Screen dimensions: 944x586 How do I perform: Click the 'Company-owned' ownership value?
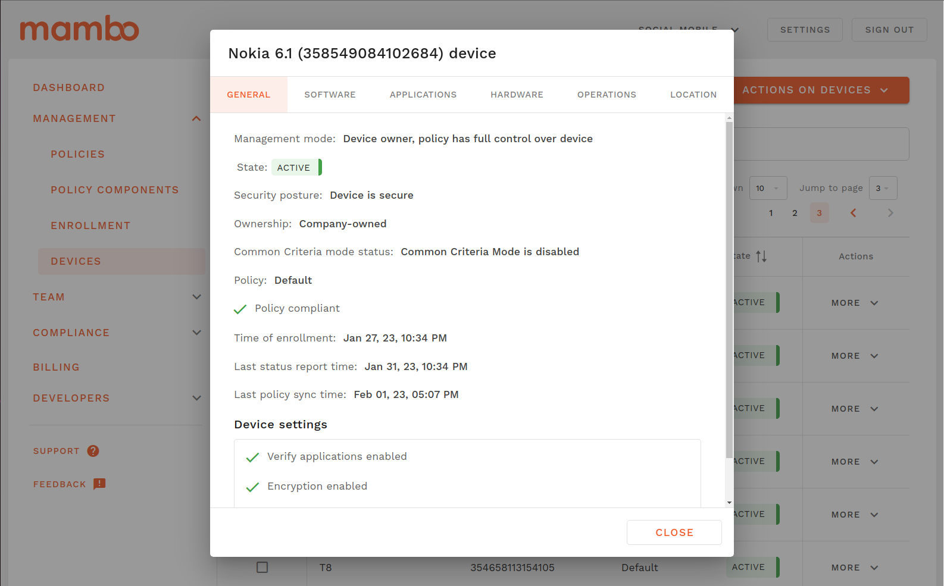tap(343, 224)
